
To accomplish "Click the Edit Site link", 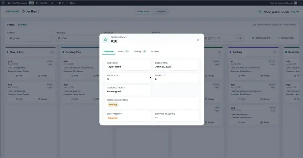I will (42, 3).
